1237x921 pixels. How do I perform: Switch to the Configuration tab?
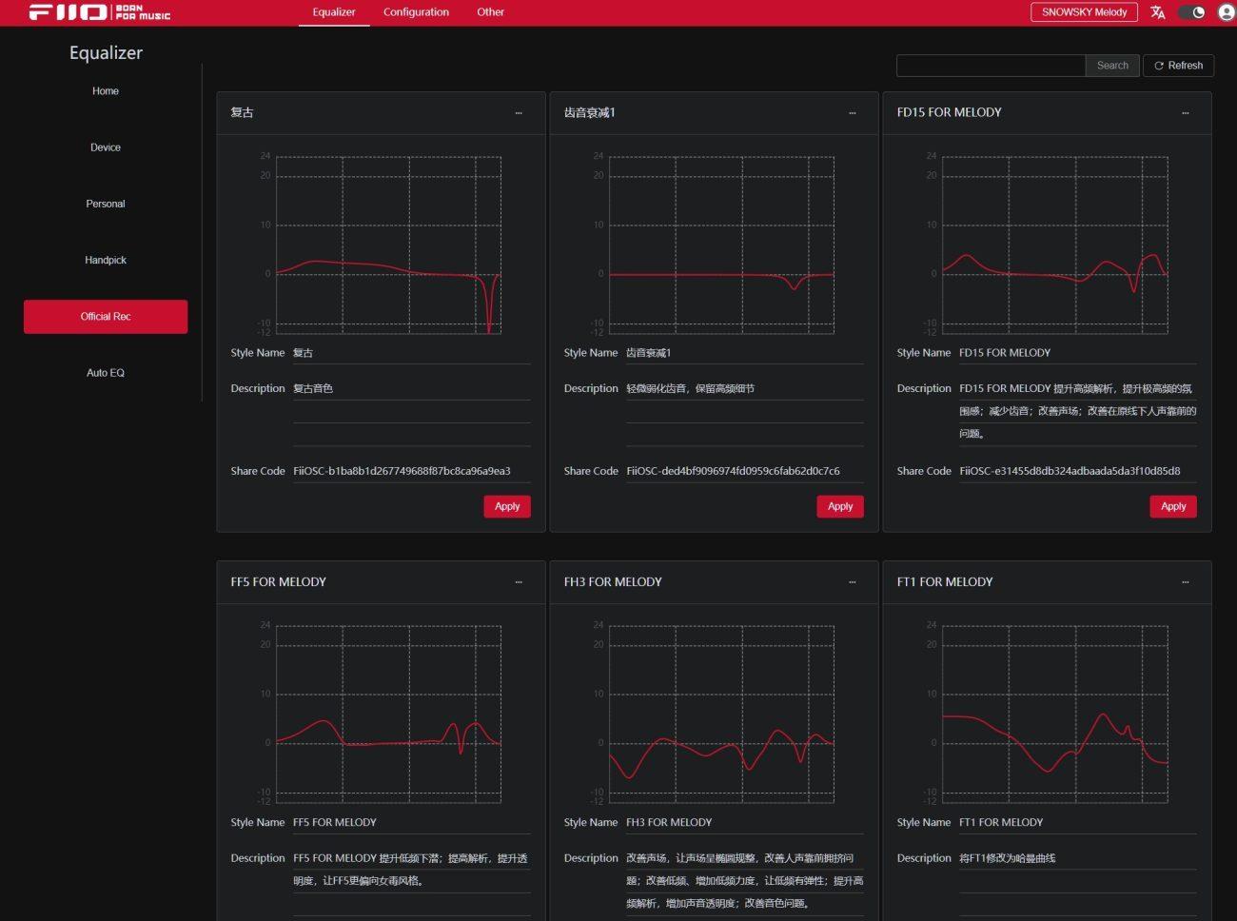pos(416,12)
